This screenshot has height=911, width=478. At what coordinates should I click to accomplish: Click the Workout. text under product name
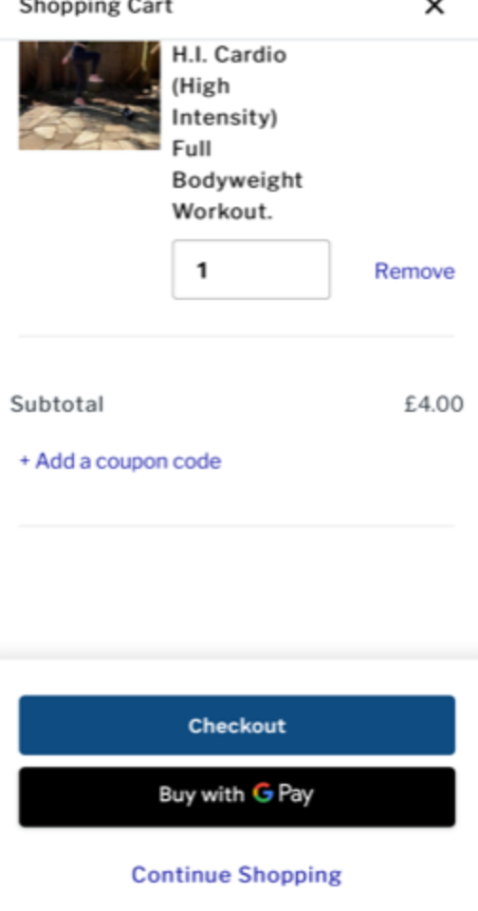[222, 212]
